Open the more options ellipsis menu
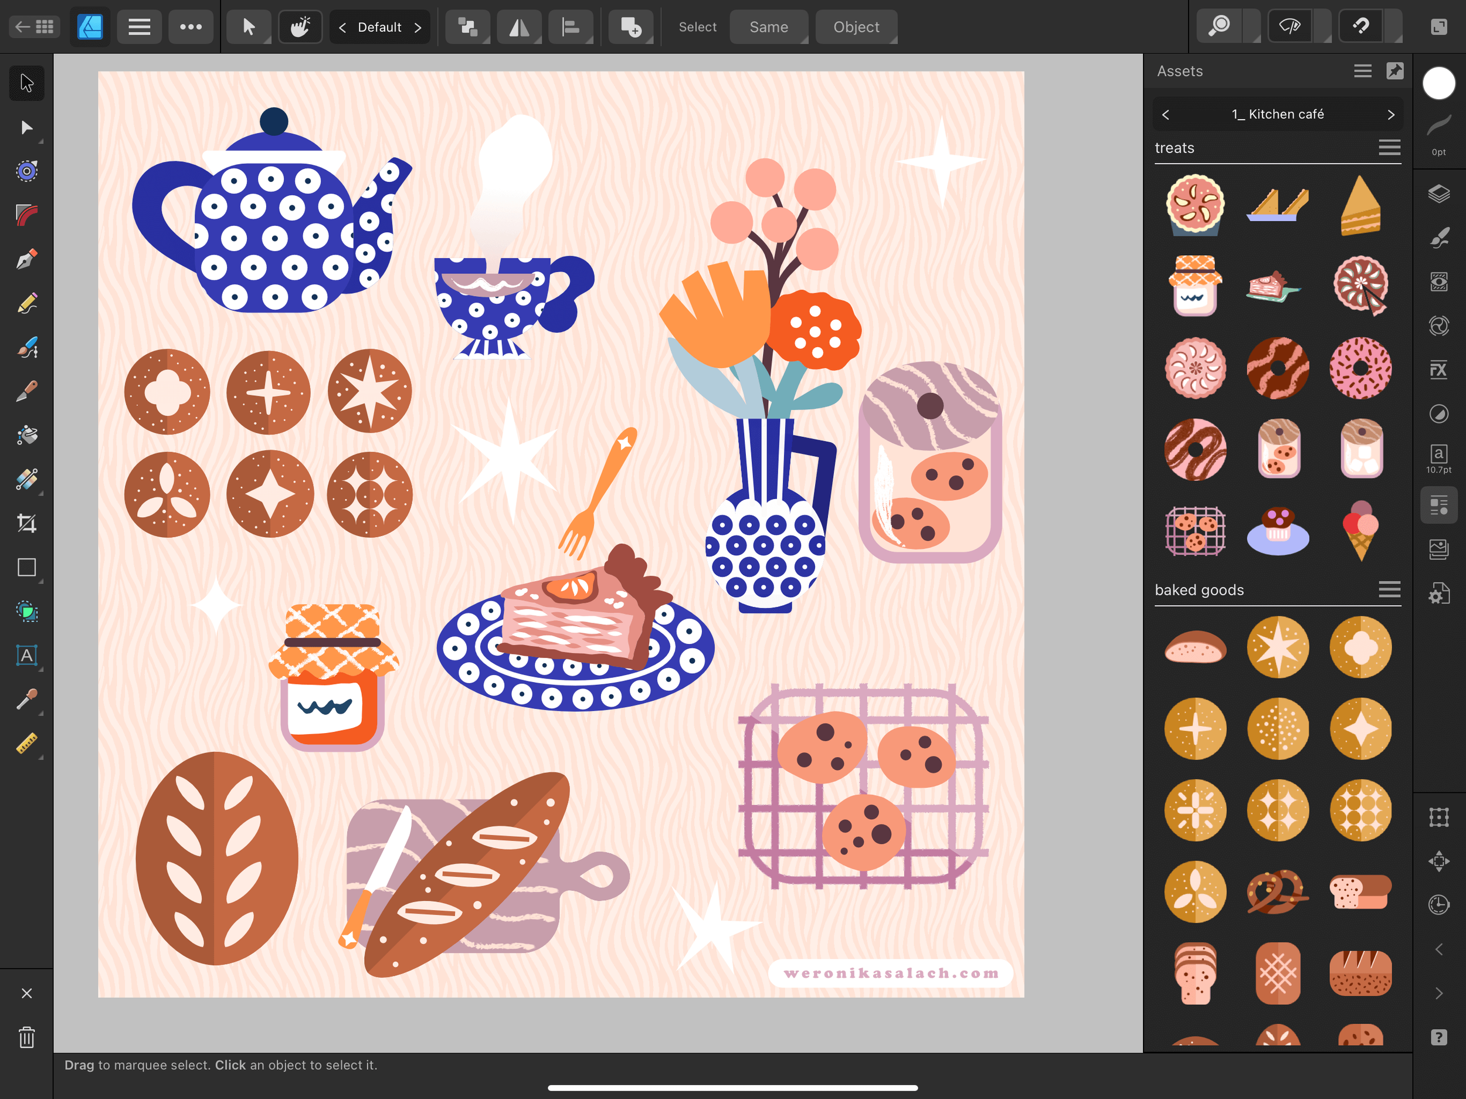The width and height of the screenshot is (1466, 1099). pos(191,26)
